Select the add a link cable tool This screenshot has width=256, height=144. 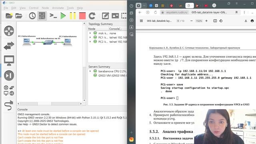9,105
